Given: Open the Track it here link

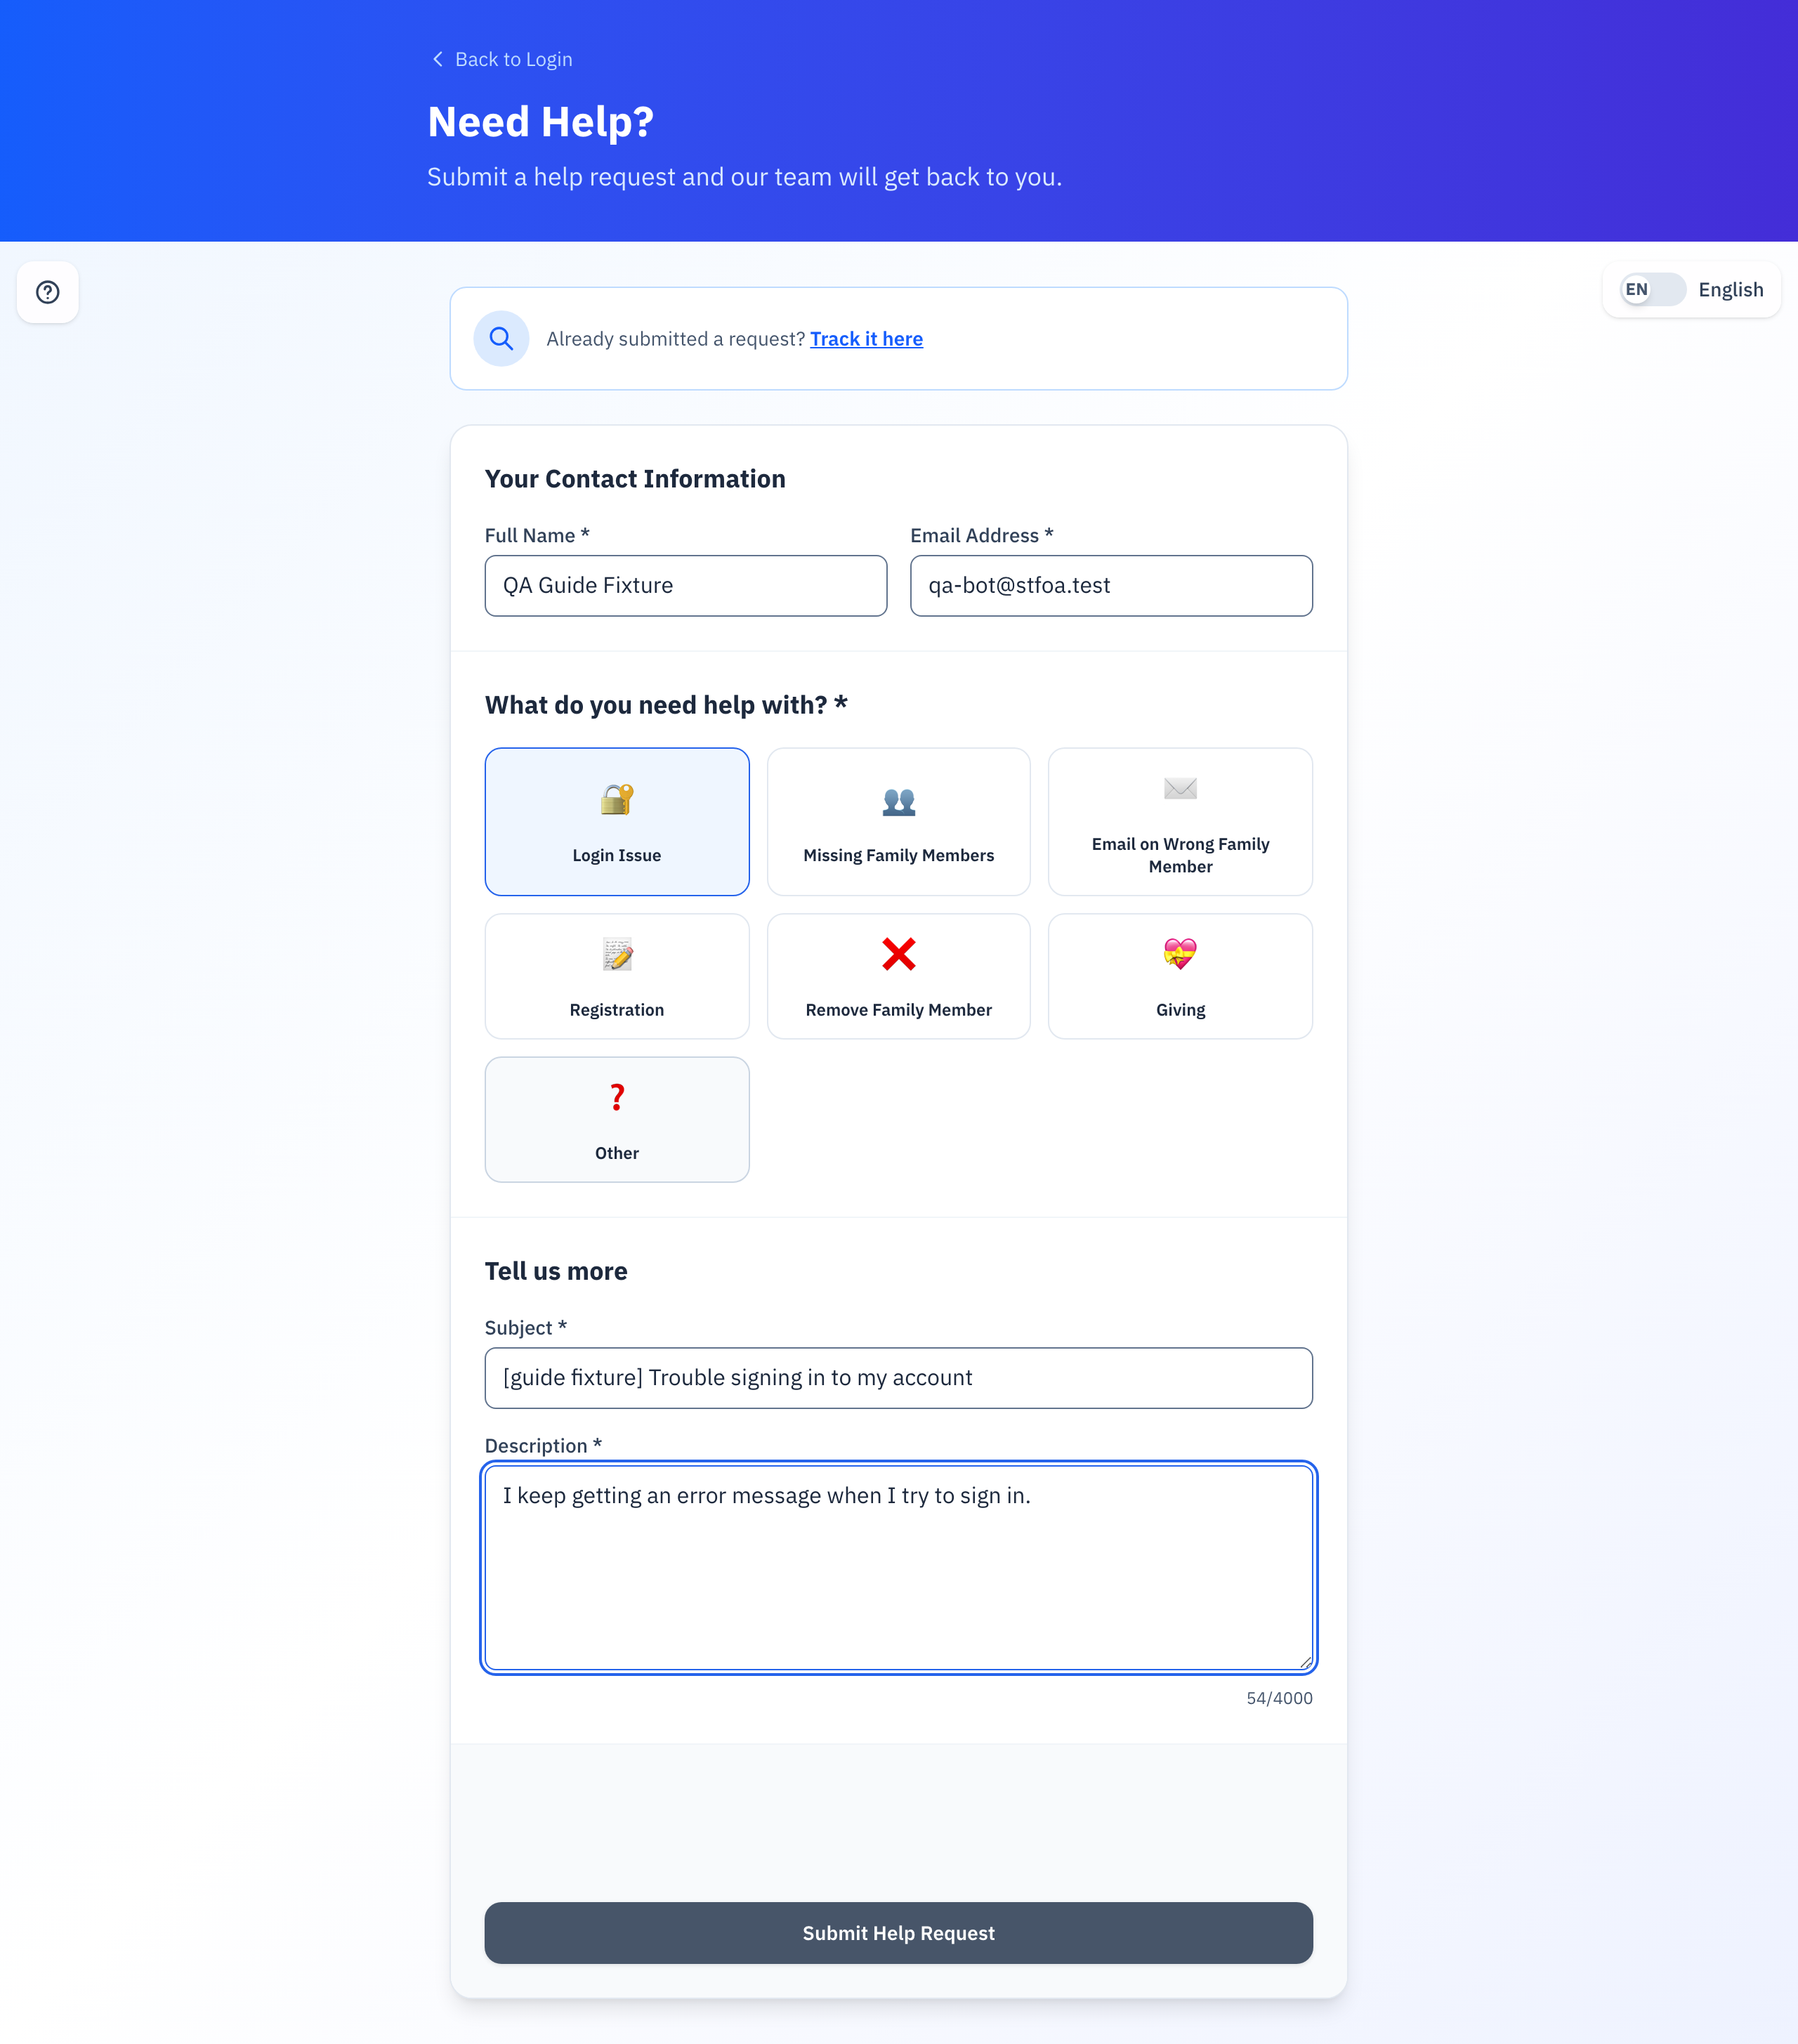Looking at the screenshot, I should pos(866,339).
